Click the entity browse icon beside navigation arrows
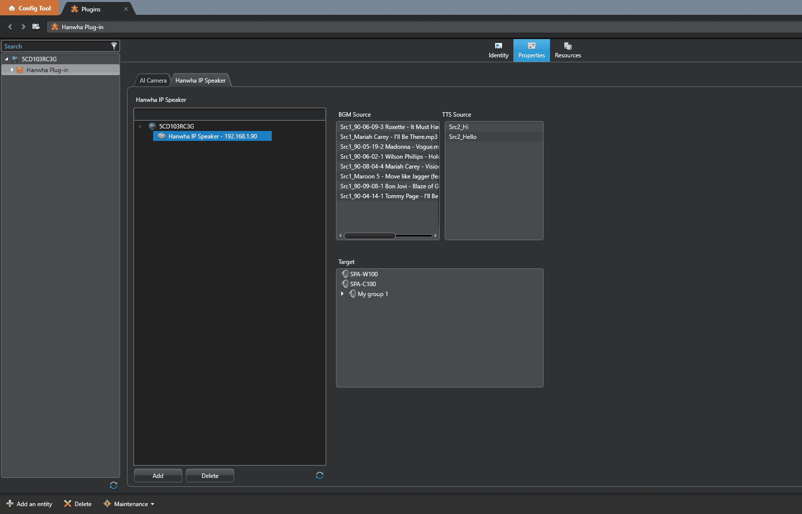802x514 pixels. [36, 27]
